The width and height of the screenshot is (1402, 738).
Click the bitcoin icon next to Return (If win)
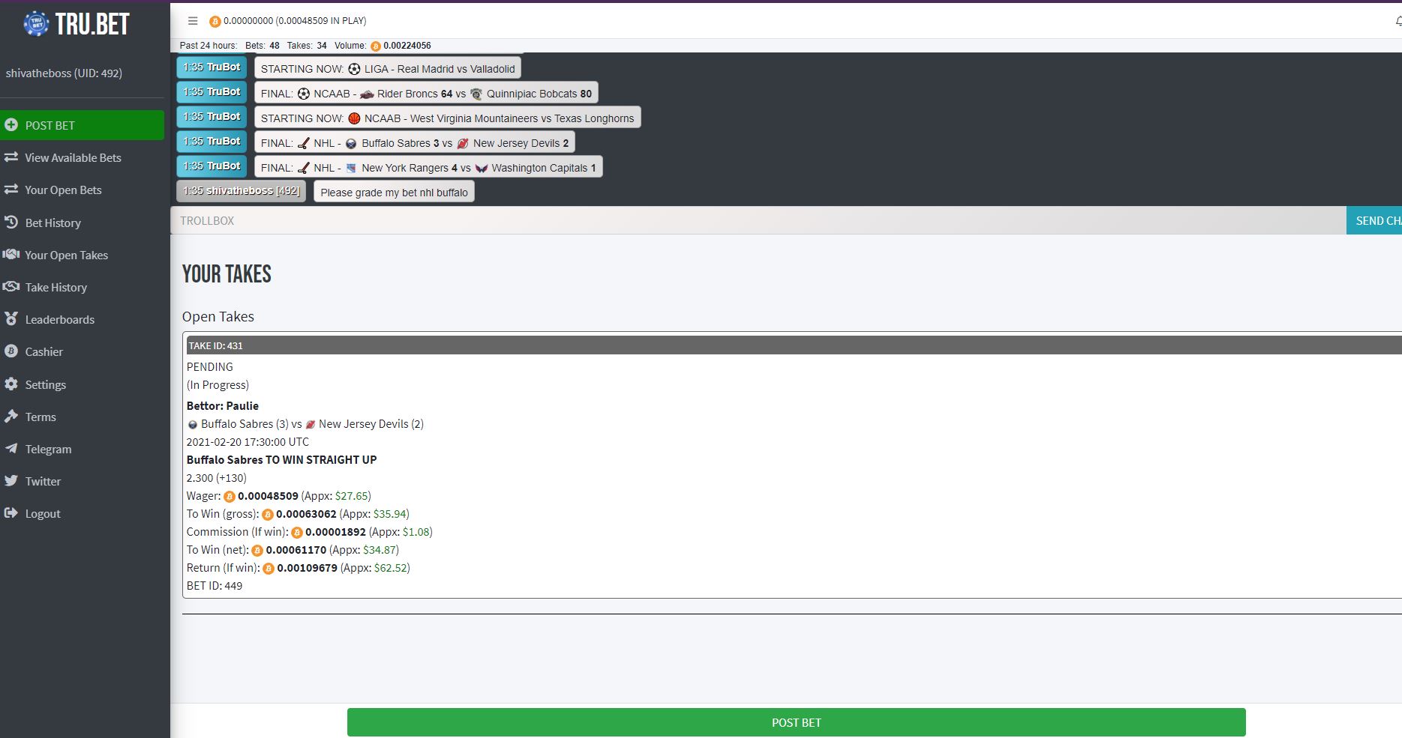click(269, 569)
